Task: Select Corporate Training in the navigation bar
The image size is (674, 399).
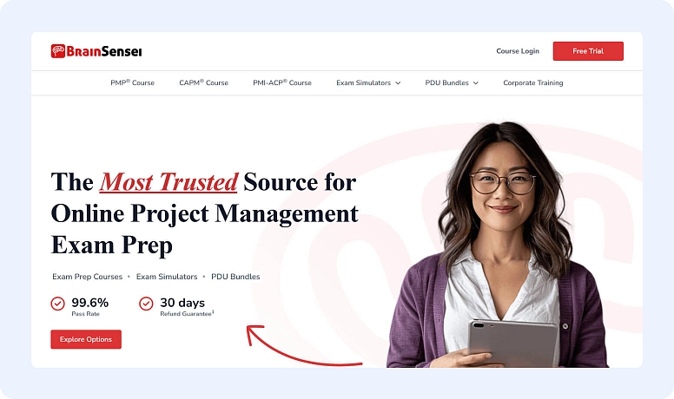Action: click(x=532, y=83)
